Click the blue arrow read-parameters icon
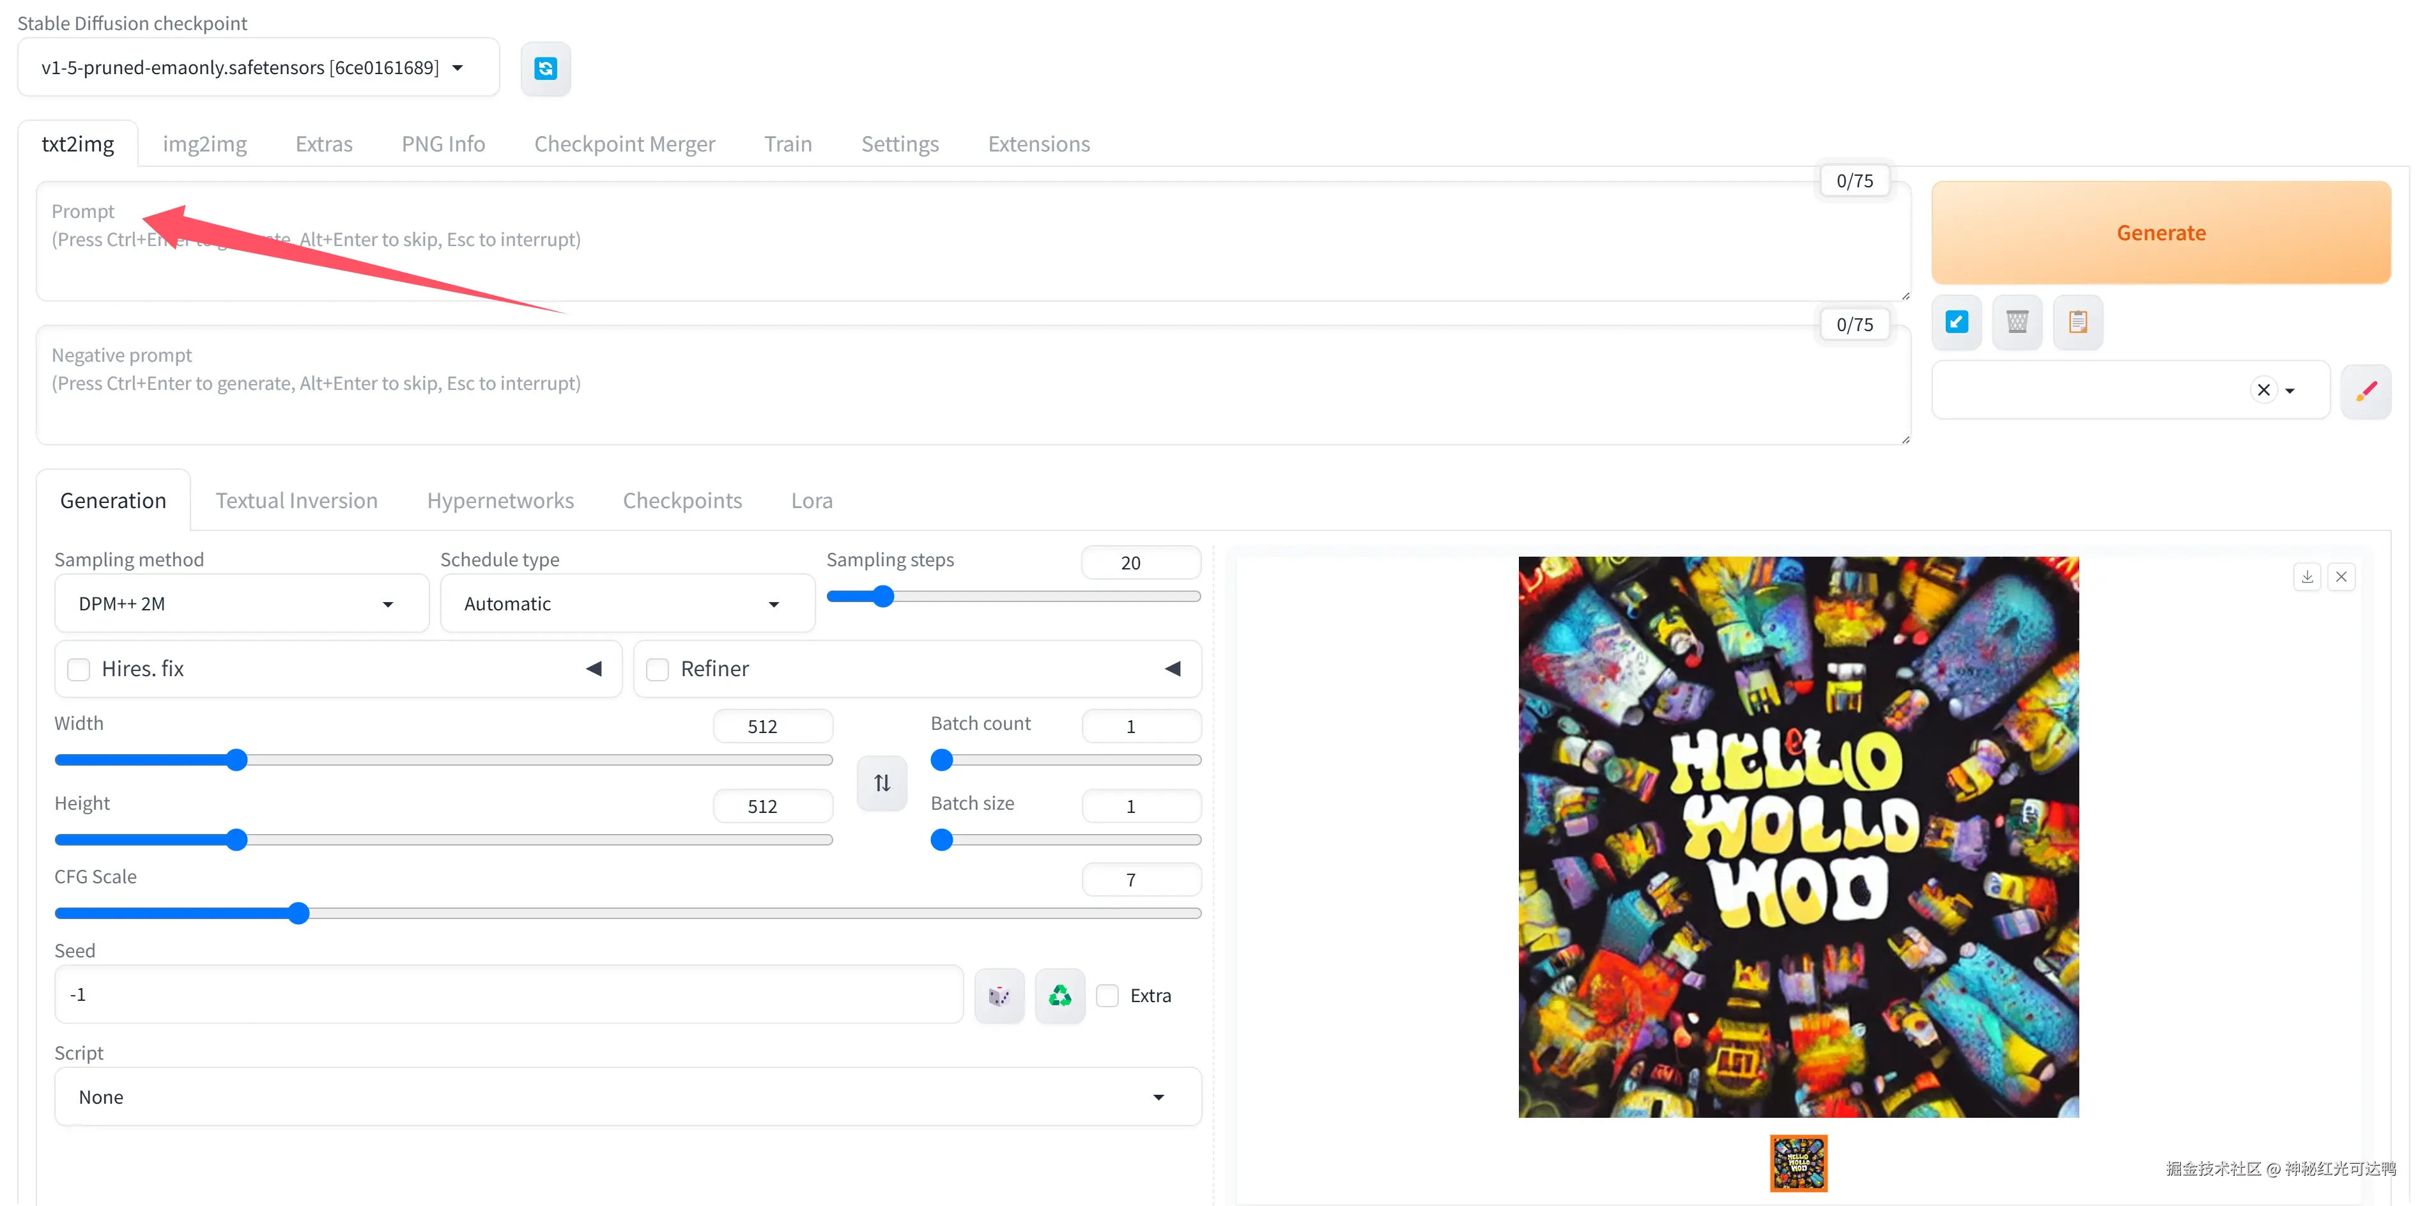The width and height of the screenshot is (2425, 1206). click(1956, 322)
